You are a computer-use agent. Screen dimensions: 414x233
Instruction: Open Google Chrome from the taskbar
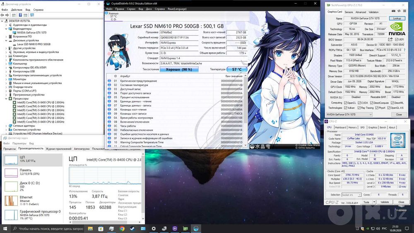tap(122, 228)
